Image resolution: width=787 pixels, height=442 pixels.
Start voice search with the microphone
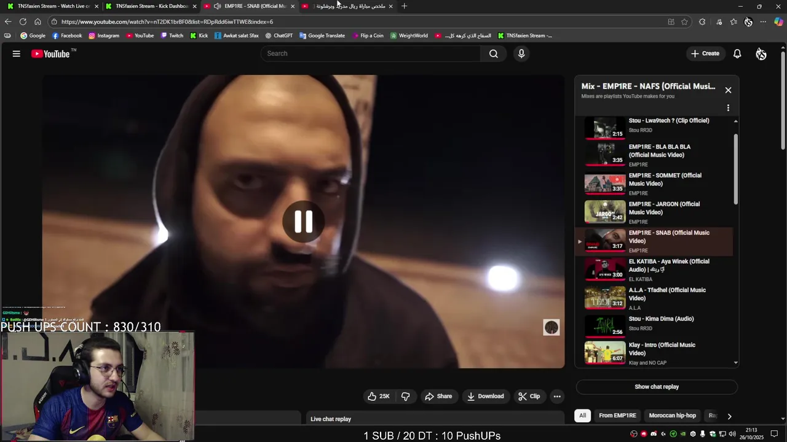point(521,53)
